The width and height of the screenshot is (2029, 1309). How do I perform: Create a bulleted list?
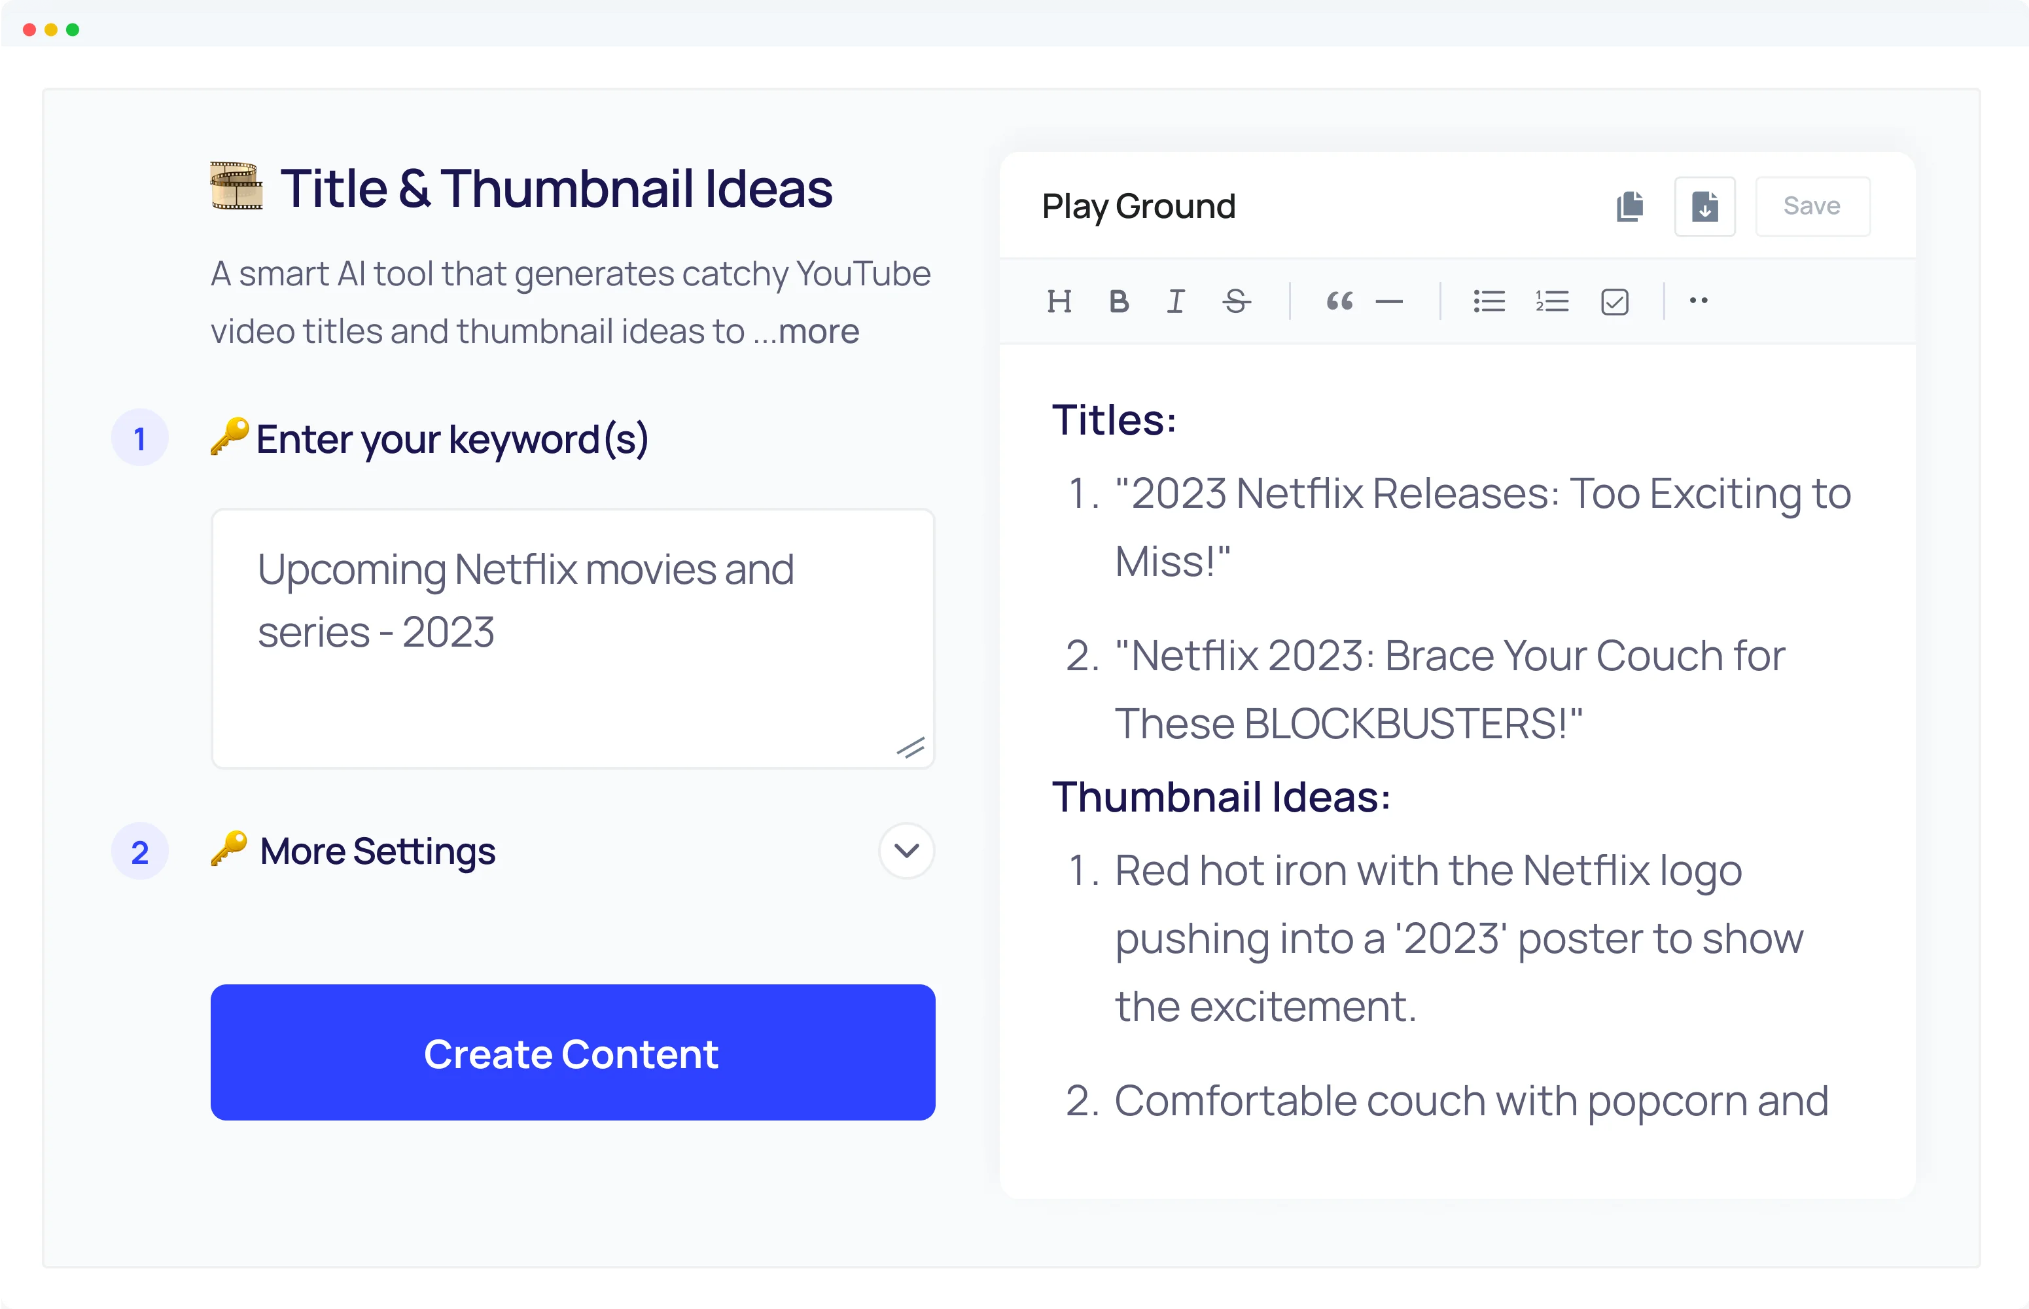coord(1489,301)
